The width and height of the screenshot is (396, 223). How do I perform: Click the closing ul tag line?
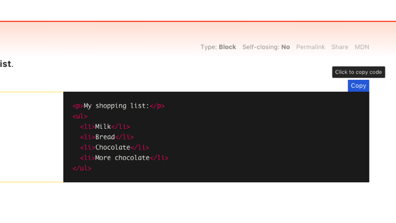tap(82, 168)
